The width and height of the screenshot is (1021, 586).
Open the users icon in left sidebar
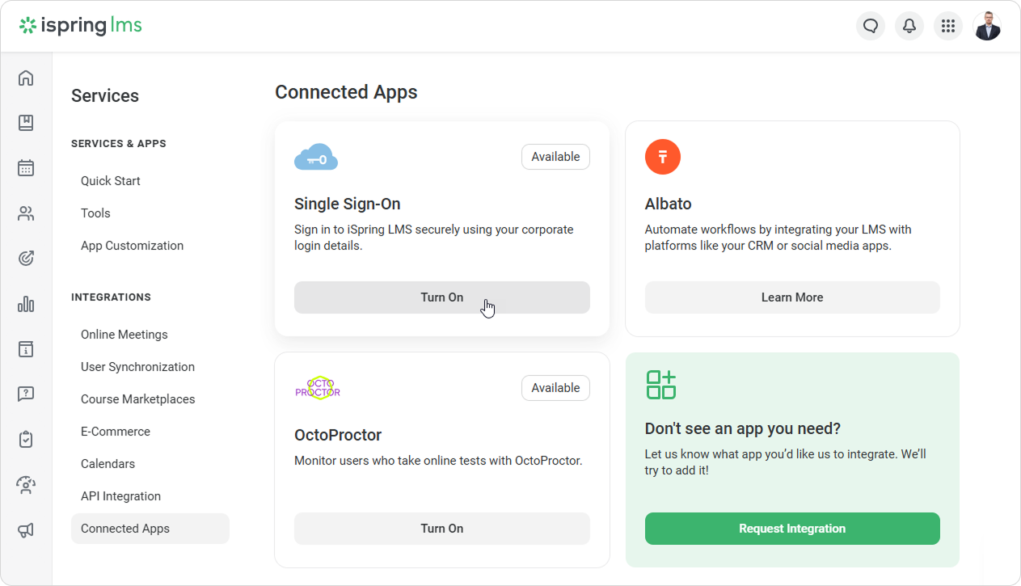[x=26, y=213]
